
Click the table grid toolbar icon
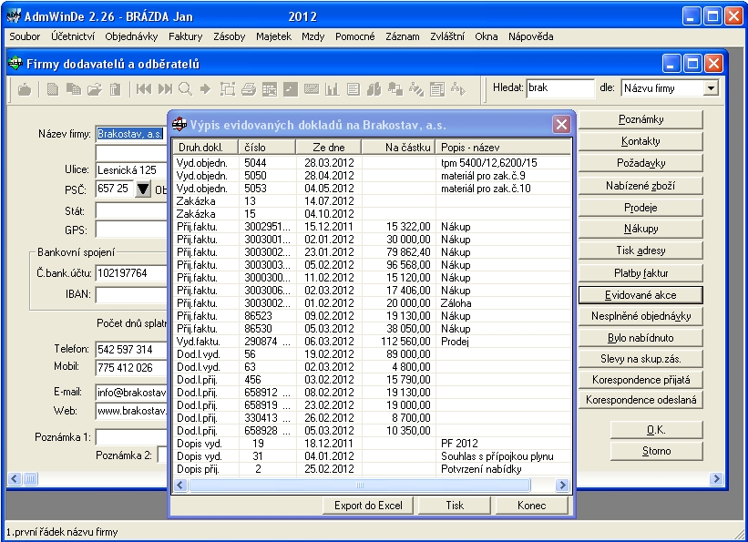[270, 89]
